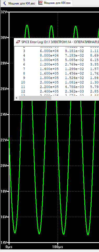Click the 100µs time axis label
This screenshot has width=99, height=252.
[x=58, y=246]
